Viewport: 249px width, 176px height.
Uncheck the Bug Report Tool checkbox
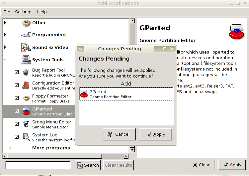click(x=17, y=72)
